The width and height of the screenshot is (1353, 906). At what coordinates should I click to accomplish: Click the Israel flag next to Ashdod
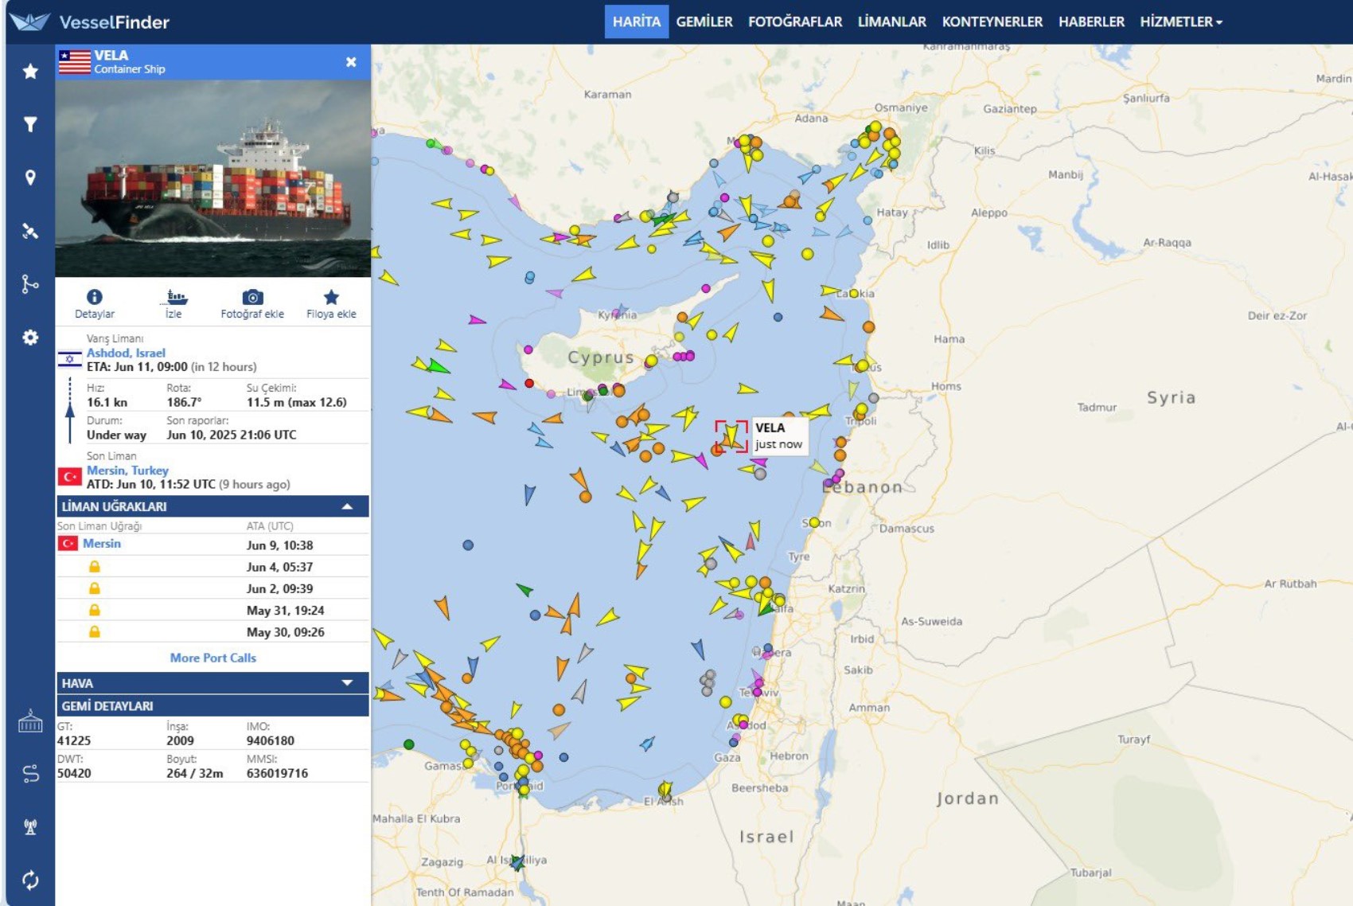pyautogui.click(x=70, y=360)
